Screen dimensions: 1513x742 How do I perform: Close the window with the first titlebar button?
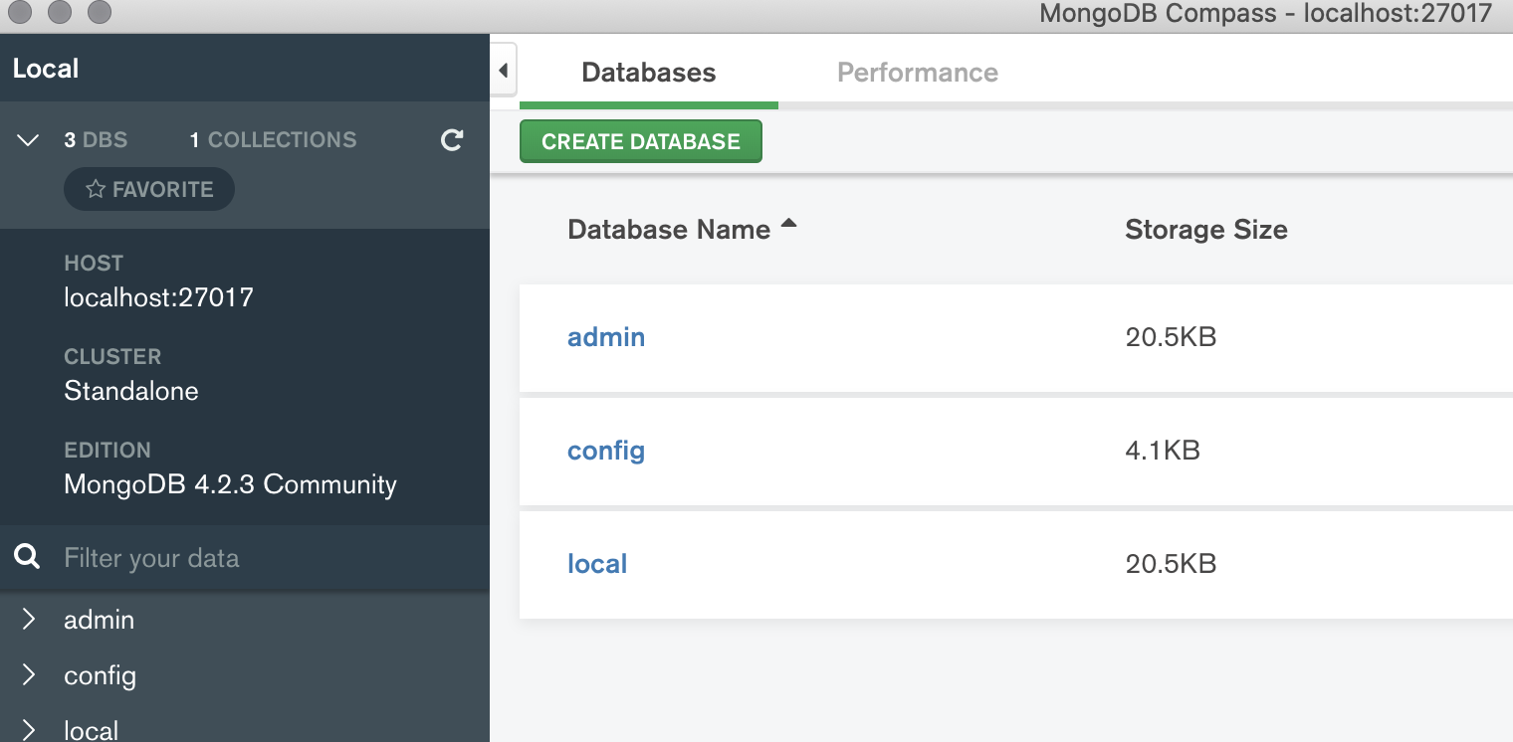[x=20, y=12]
